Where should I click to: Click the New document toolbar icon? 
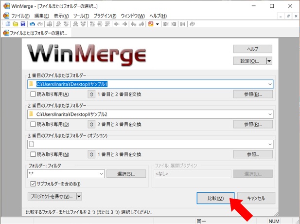(8, 24)
